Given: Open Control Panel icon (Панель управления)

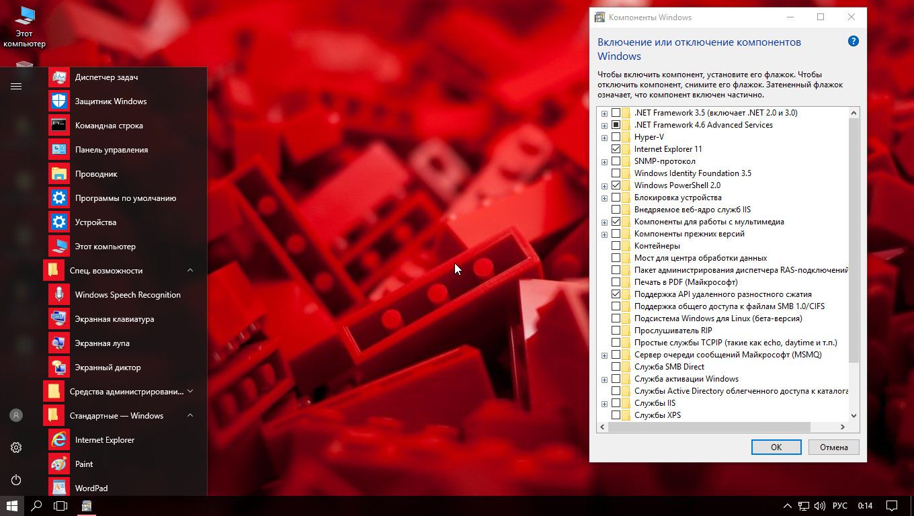Looking at the screenshot, I should 59,150.
